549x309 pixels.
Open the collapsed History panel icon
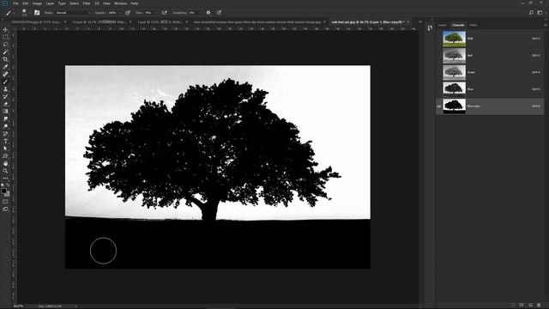(430, 27)
